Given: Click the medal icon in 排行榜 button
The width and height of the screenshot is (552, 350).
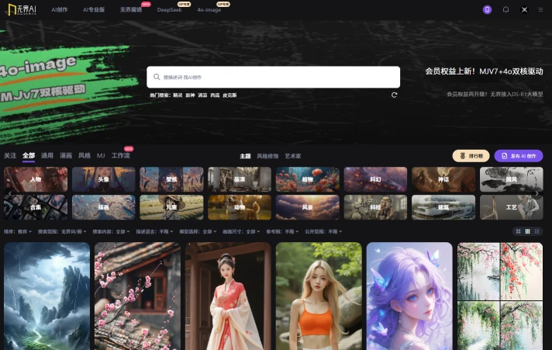Looking at the screenshot, I should click(463, 156).
